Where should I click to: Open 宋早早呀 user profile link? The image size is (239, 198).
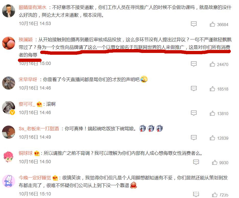point(28,80)
